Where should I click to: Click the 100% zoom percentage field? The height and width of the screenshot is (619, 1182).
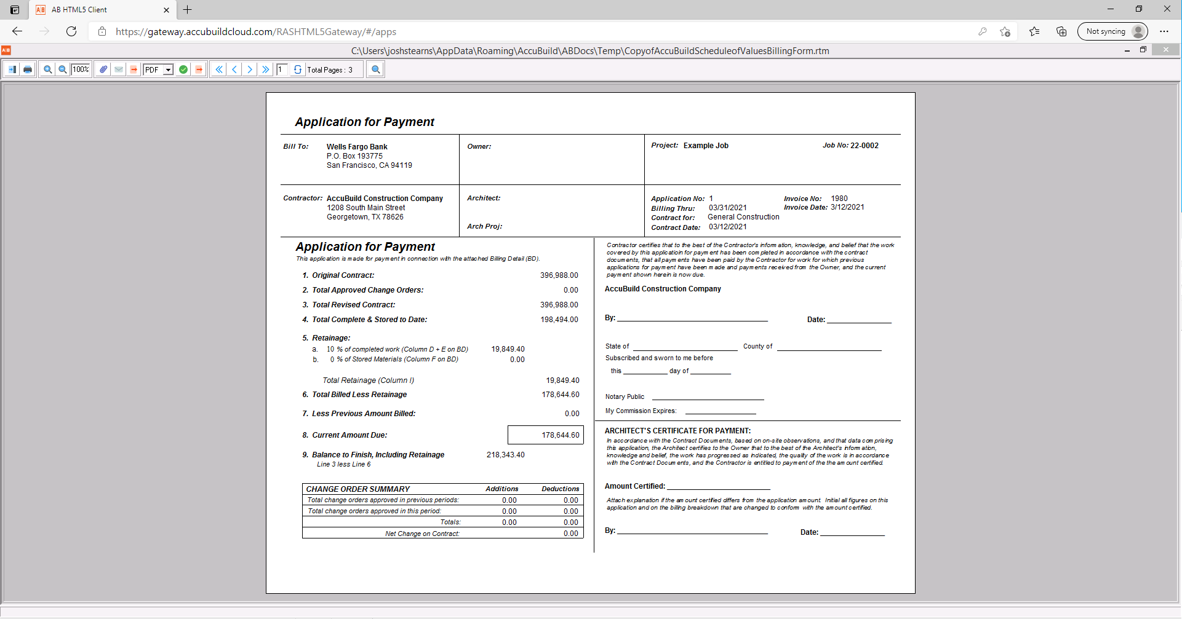pyautogui.click(x=80, y=69)
